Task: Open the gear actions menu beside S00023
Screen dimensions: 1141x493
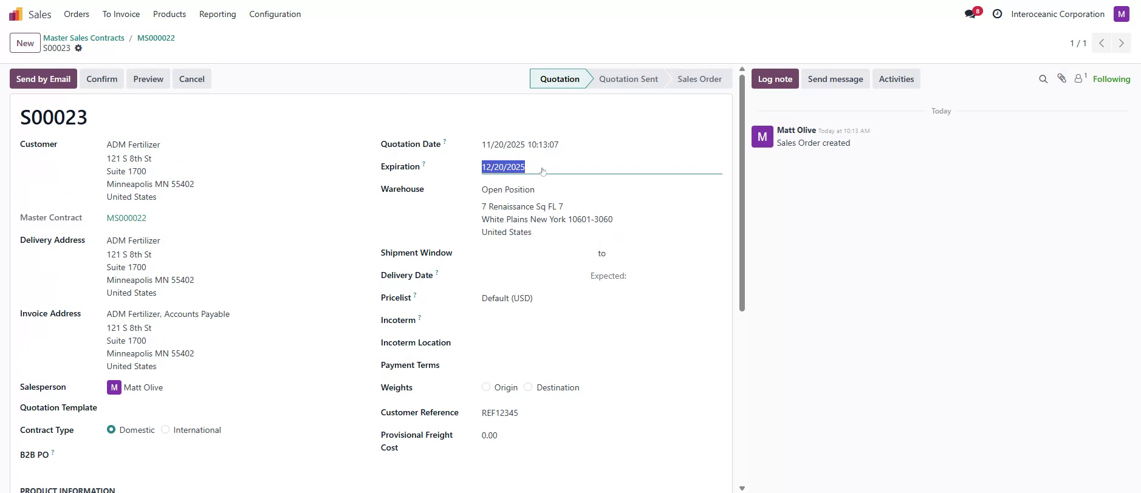Action: coord(78,48)
